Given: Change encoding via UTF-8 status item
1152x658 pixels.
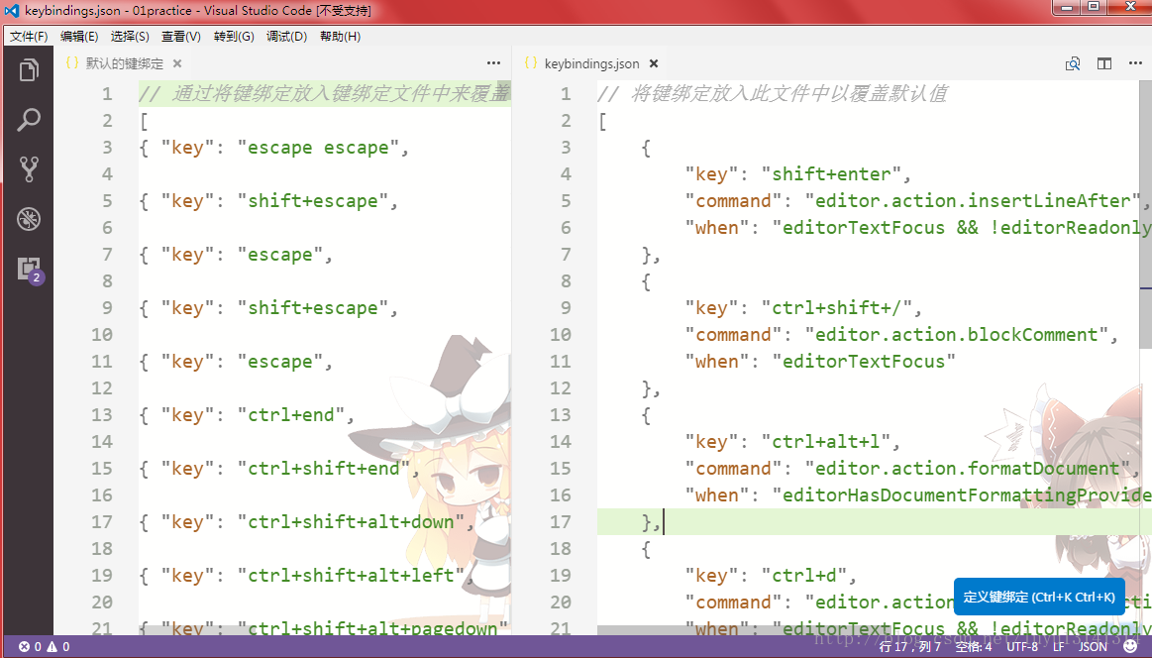Looking at the screenshot, I should tap(1022, 647).
